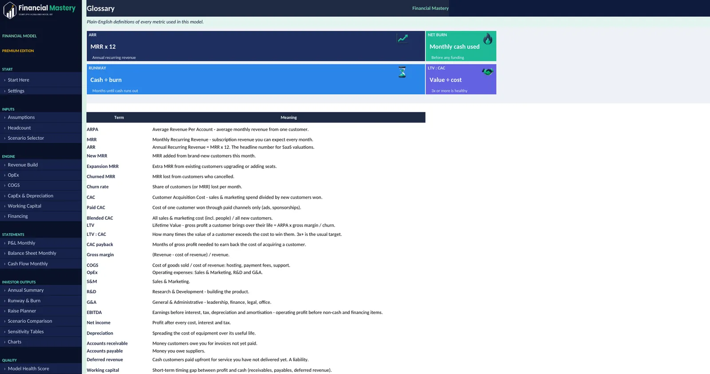Click the handshake icon in LTV : CAC card
710x374 pixels.
click(488, 72)
